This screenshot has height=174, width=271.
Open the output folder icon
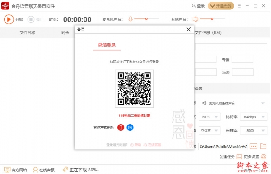(263, 147)
